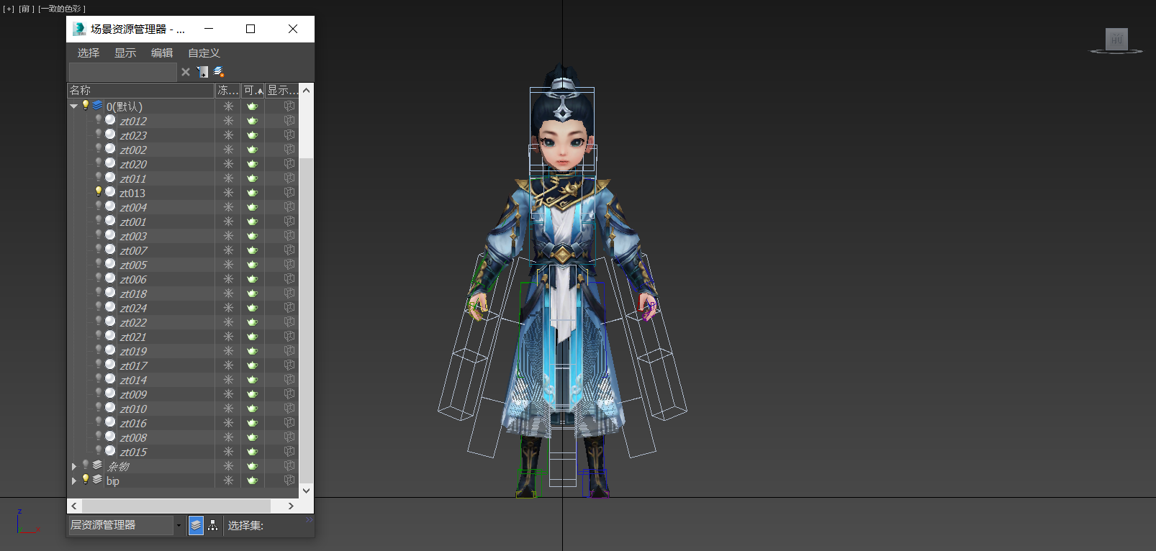Click the vertical scrollbar up arrow
1156x551 pixels.
306,91
